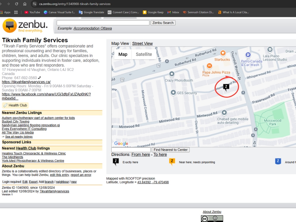The height and width of the screenshot is (222, 296).
Task: Click the browser forward arrow
Action: 8,4
